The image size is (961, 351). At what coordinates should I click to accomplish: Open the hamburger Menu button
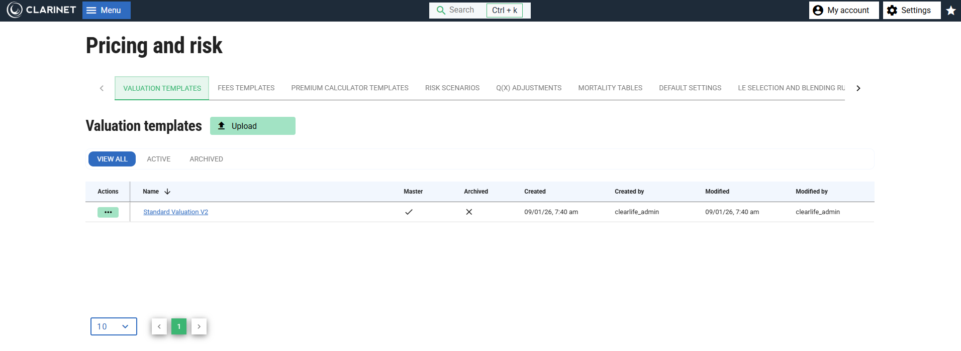pos(106,10)
